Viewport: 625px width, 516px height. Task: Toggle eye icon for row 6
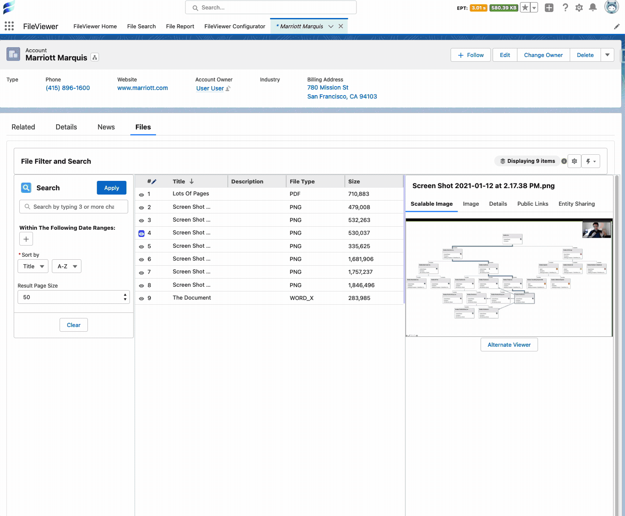(x=141, y=260)
